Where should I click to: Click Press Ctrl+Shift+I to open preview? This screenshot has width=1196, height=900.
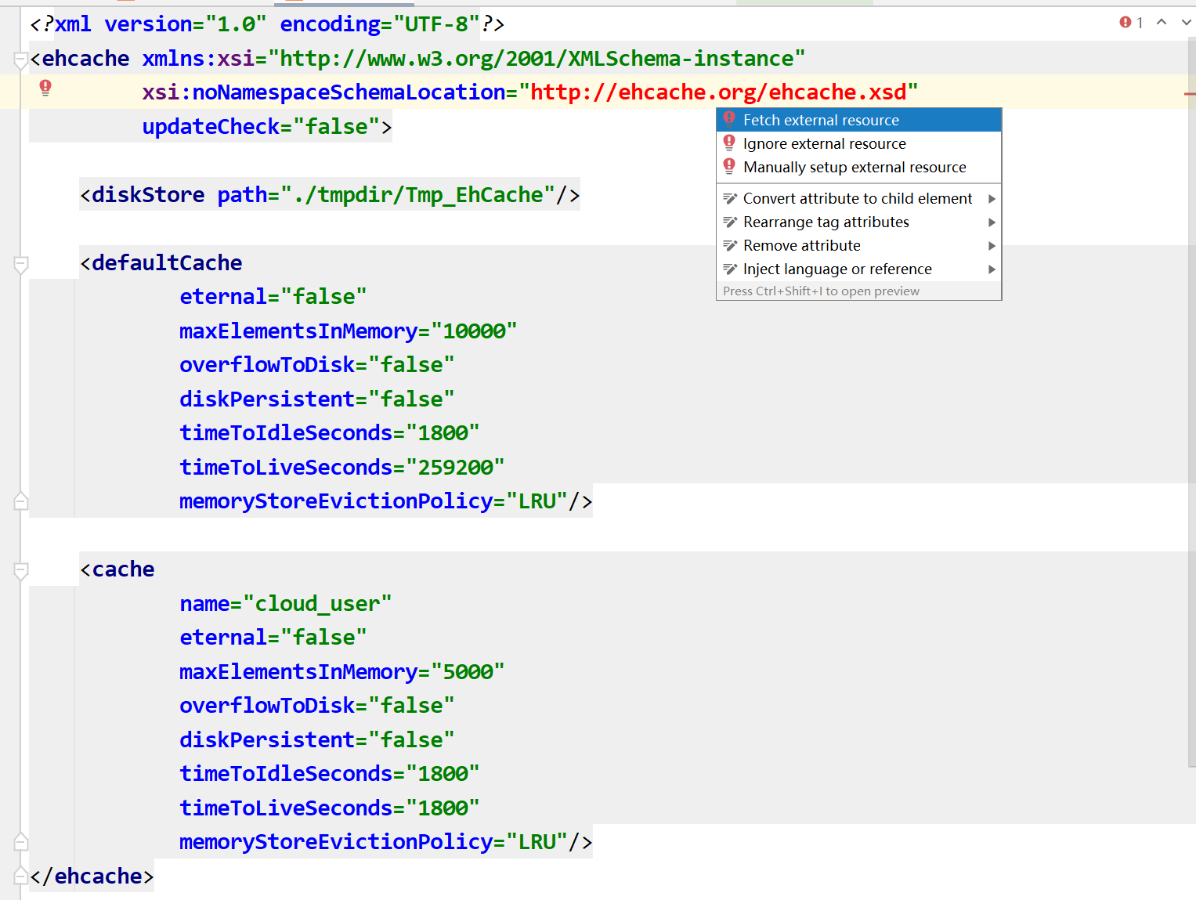(820, 291)
